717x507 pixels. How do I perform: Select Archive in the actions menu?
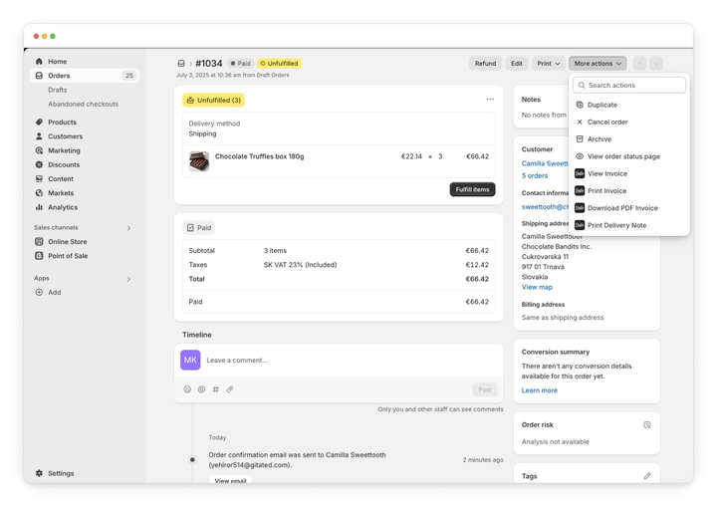[x=629, y=139]
